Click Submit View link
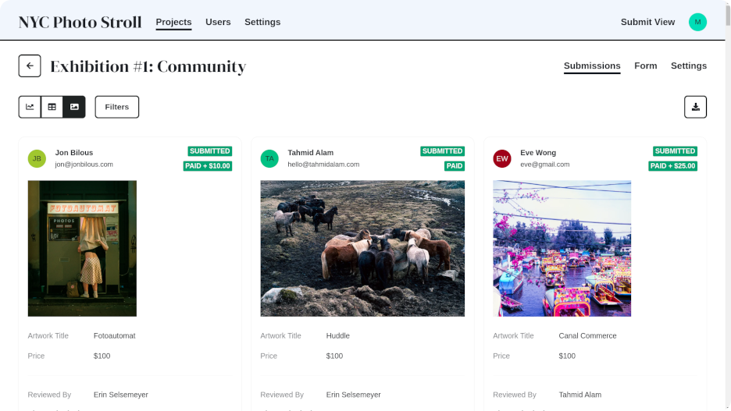731x411 pixels. [x=647, y=22]
